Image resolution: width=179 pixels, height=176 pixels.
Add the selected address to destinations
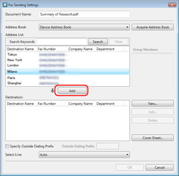(72, 91)
